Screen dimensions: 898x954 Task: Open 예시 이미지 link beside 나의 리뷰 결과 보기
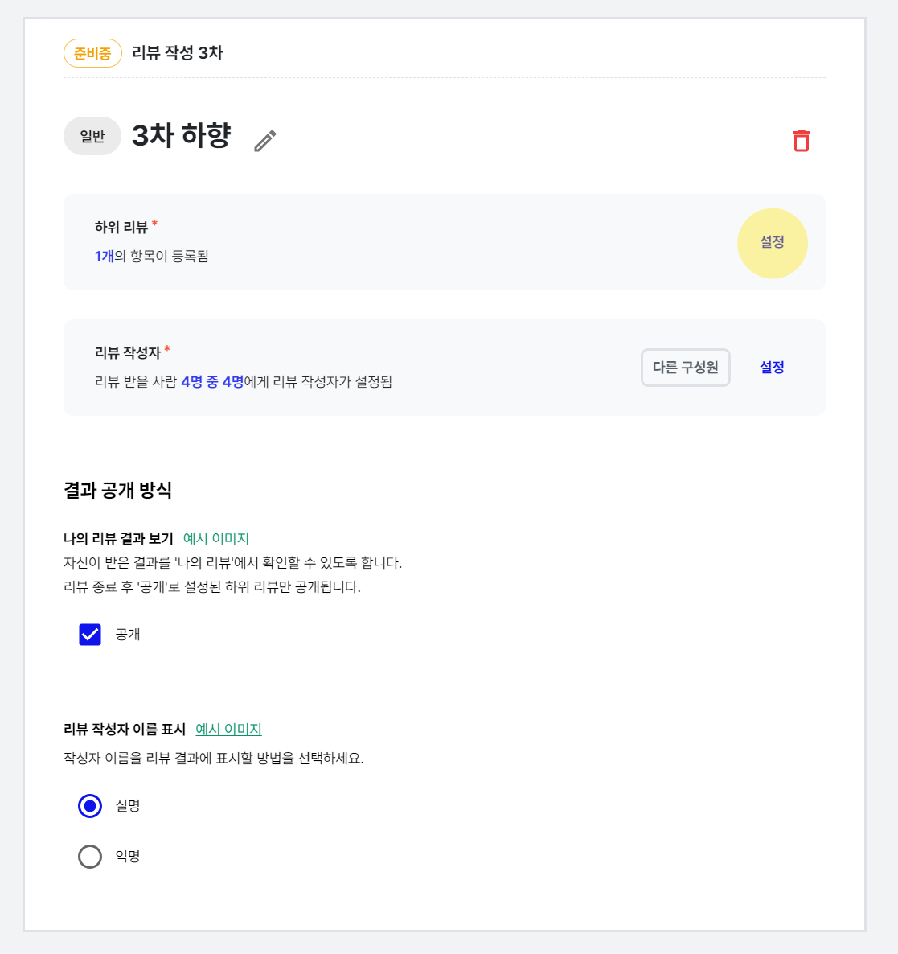point(215,538)
